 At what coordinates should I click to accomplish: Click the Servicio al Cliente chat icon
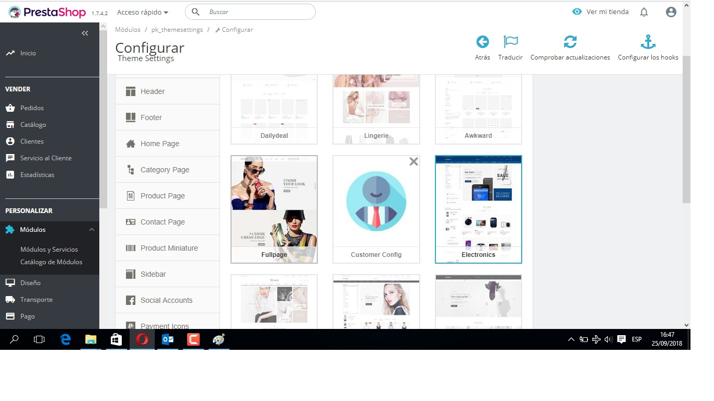[x=10, y=158]
